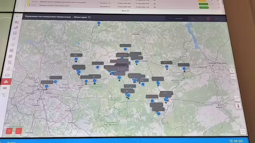Open the bus icon below red item
The width and height of the screenshot is (255, 143).
tap(5, 88)
